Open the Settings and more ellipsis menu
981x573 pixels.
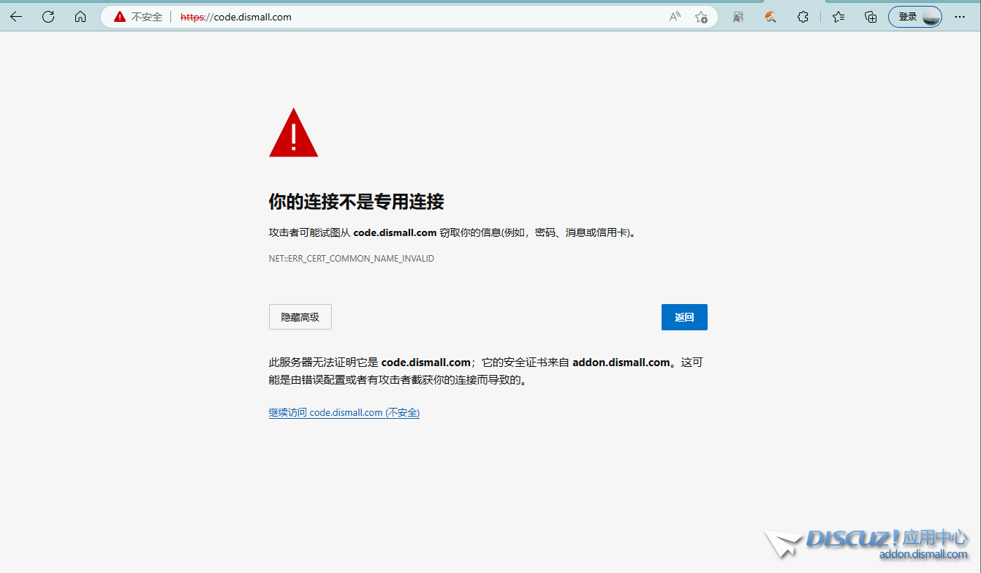coord(960,17)
